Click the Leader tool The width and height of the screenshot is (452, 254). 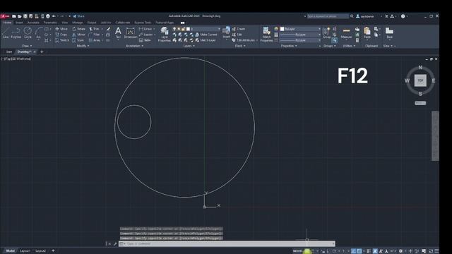[146, 35]
